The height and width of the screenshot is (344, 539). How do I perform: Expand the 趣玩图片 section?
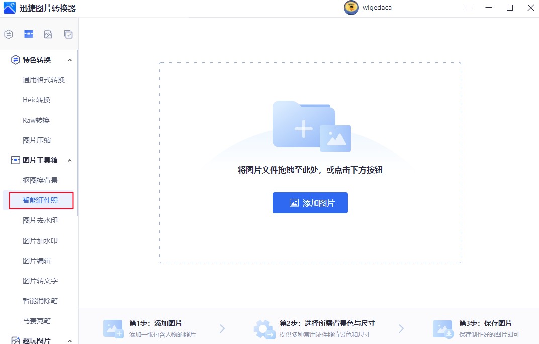click(x=69, y=340)
